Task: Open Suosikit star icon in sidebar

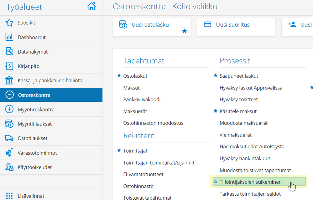Action: [x=9, y=23]
